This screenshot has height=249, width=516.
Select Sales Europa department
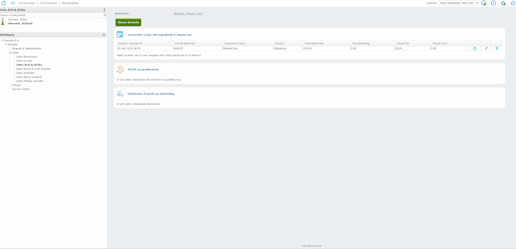[24, 61]
